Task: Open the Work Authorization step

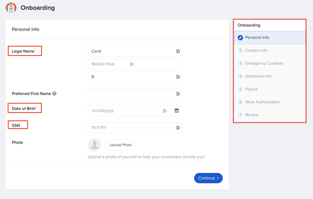Action: 270,102
